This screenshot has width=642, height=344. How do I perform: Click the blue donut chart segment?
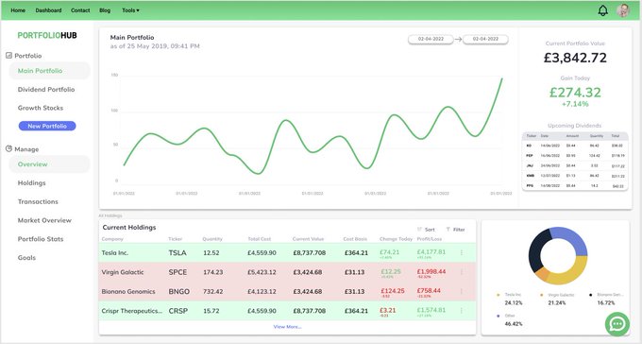(571, 239)
